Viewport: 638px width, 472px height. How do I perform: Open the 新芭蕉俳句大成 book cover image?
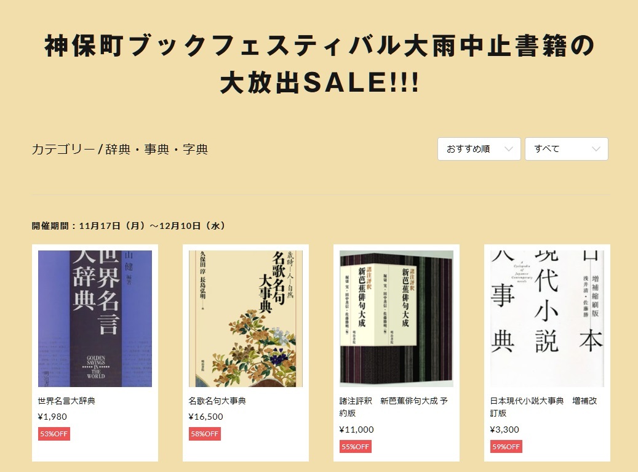coord(396,319)
